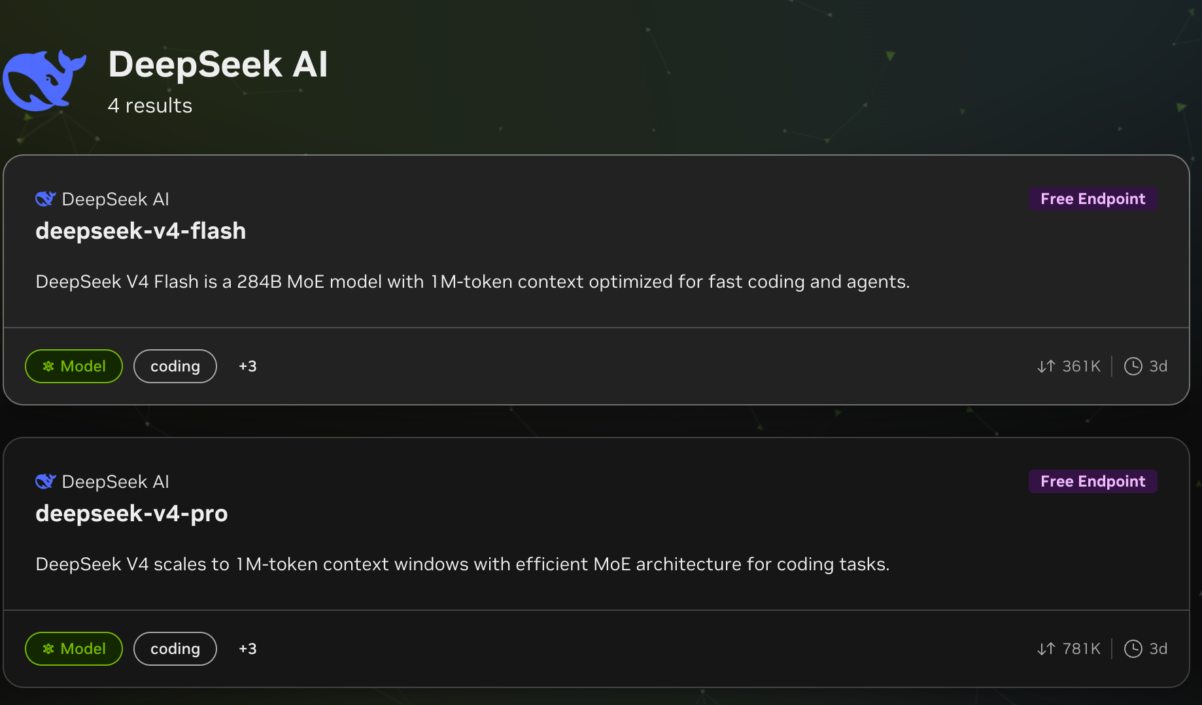Image resolution: width=1202 pixels, height=705 pixels.
Task: Expand +3 more tags on deepseek-v4-pro
Action: (x=247, y=649)
